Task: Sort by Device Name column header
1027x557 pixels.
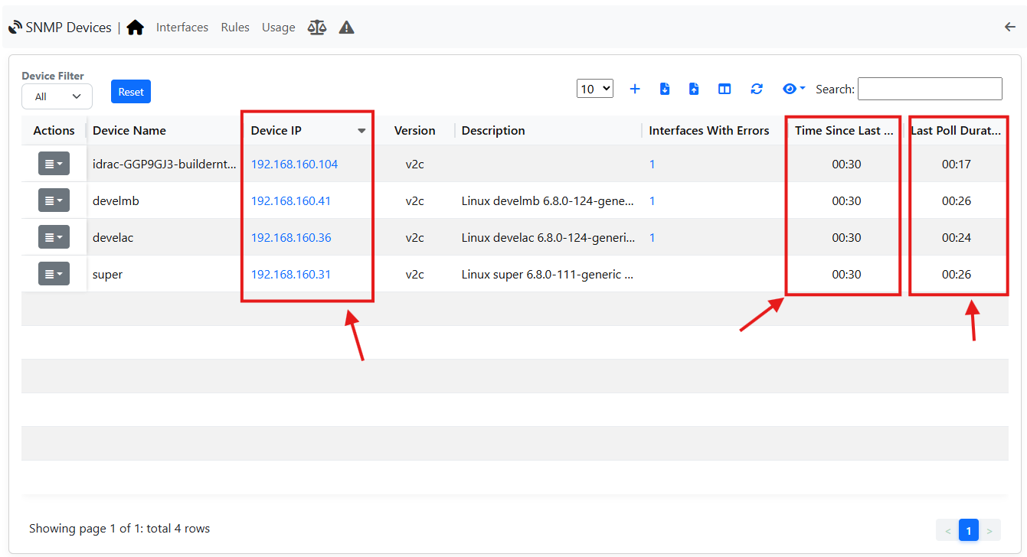Action: tap(129, 131)
